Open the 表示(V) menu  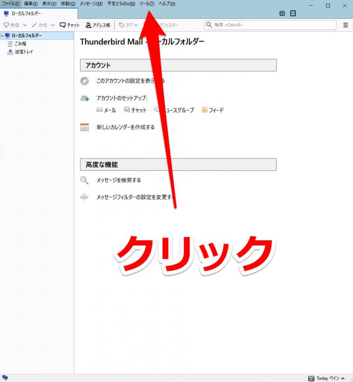pos(49,4)
